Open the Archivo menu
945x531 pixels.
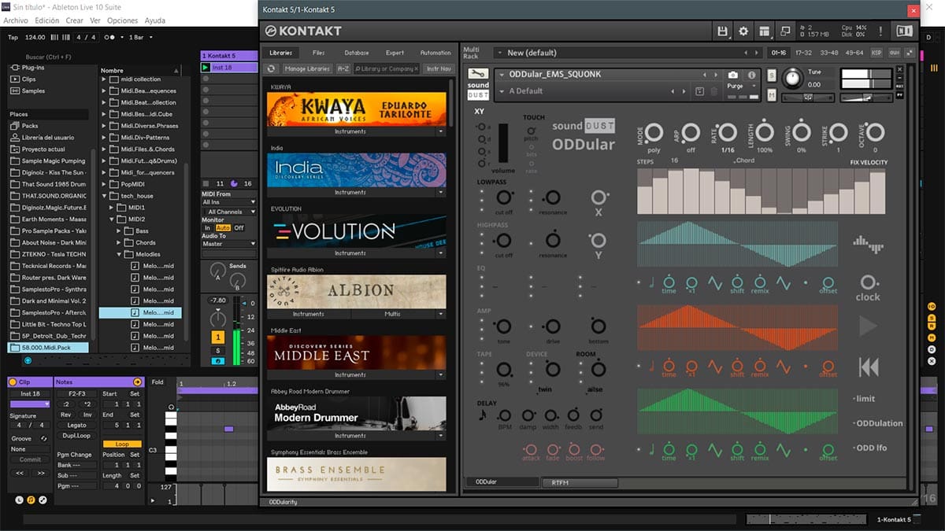(x=16, y=20)
